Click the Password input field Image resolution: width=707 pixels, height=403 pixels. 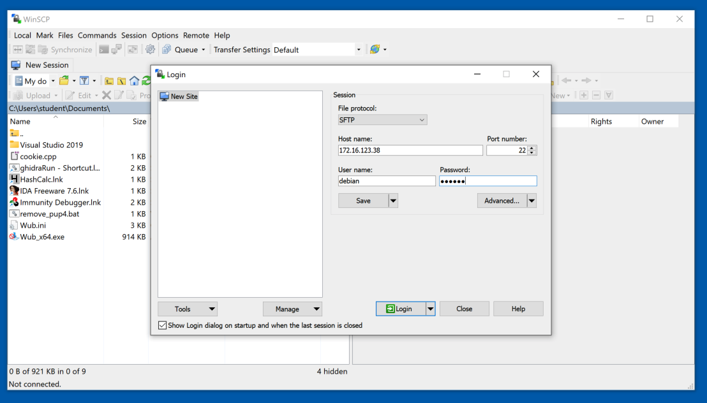[488, 180]
